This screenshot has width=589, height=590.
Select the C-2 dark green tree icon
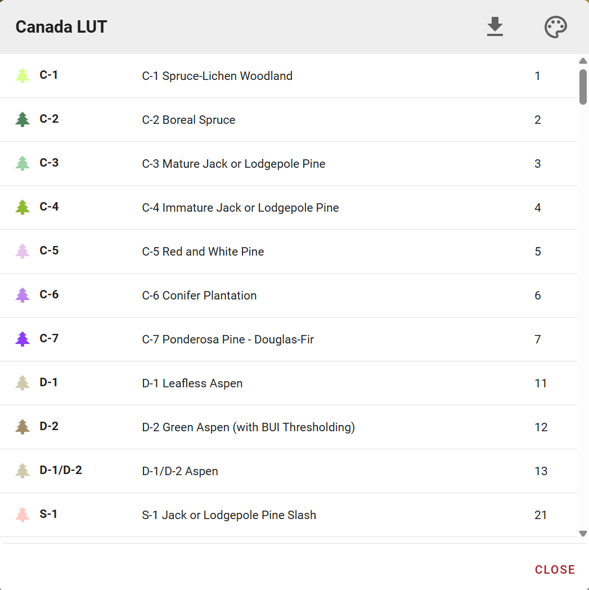click(x=23, y=119)
